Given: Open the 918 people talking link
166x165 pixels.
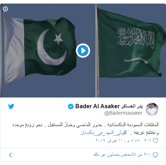Looking at the screenshot, I should tap(122, 155).
